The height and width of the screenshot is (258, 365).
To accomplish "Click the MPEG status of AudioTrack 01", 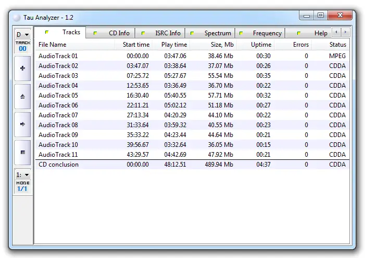I will pyautogui.click(x=337, y=56).
